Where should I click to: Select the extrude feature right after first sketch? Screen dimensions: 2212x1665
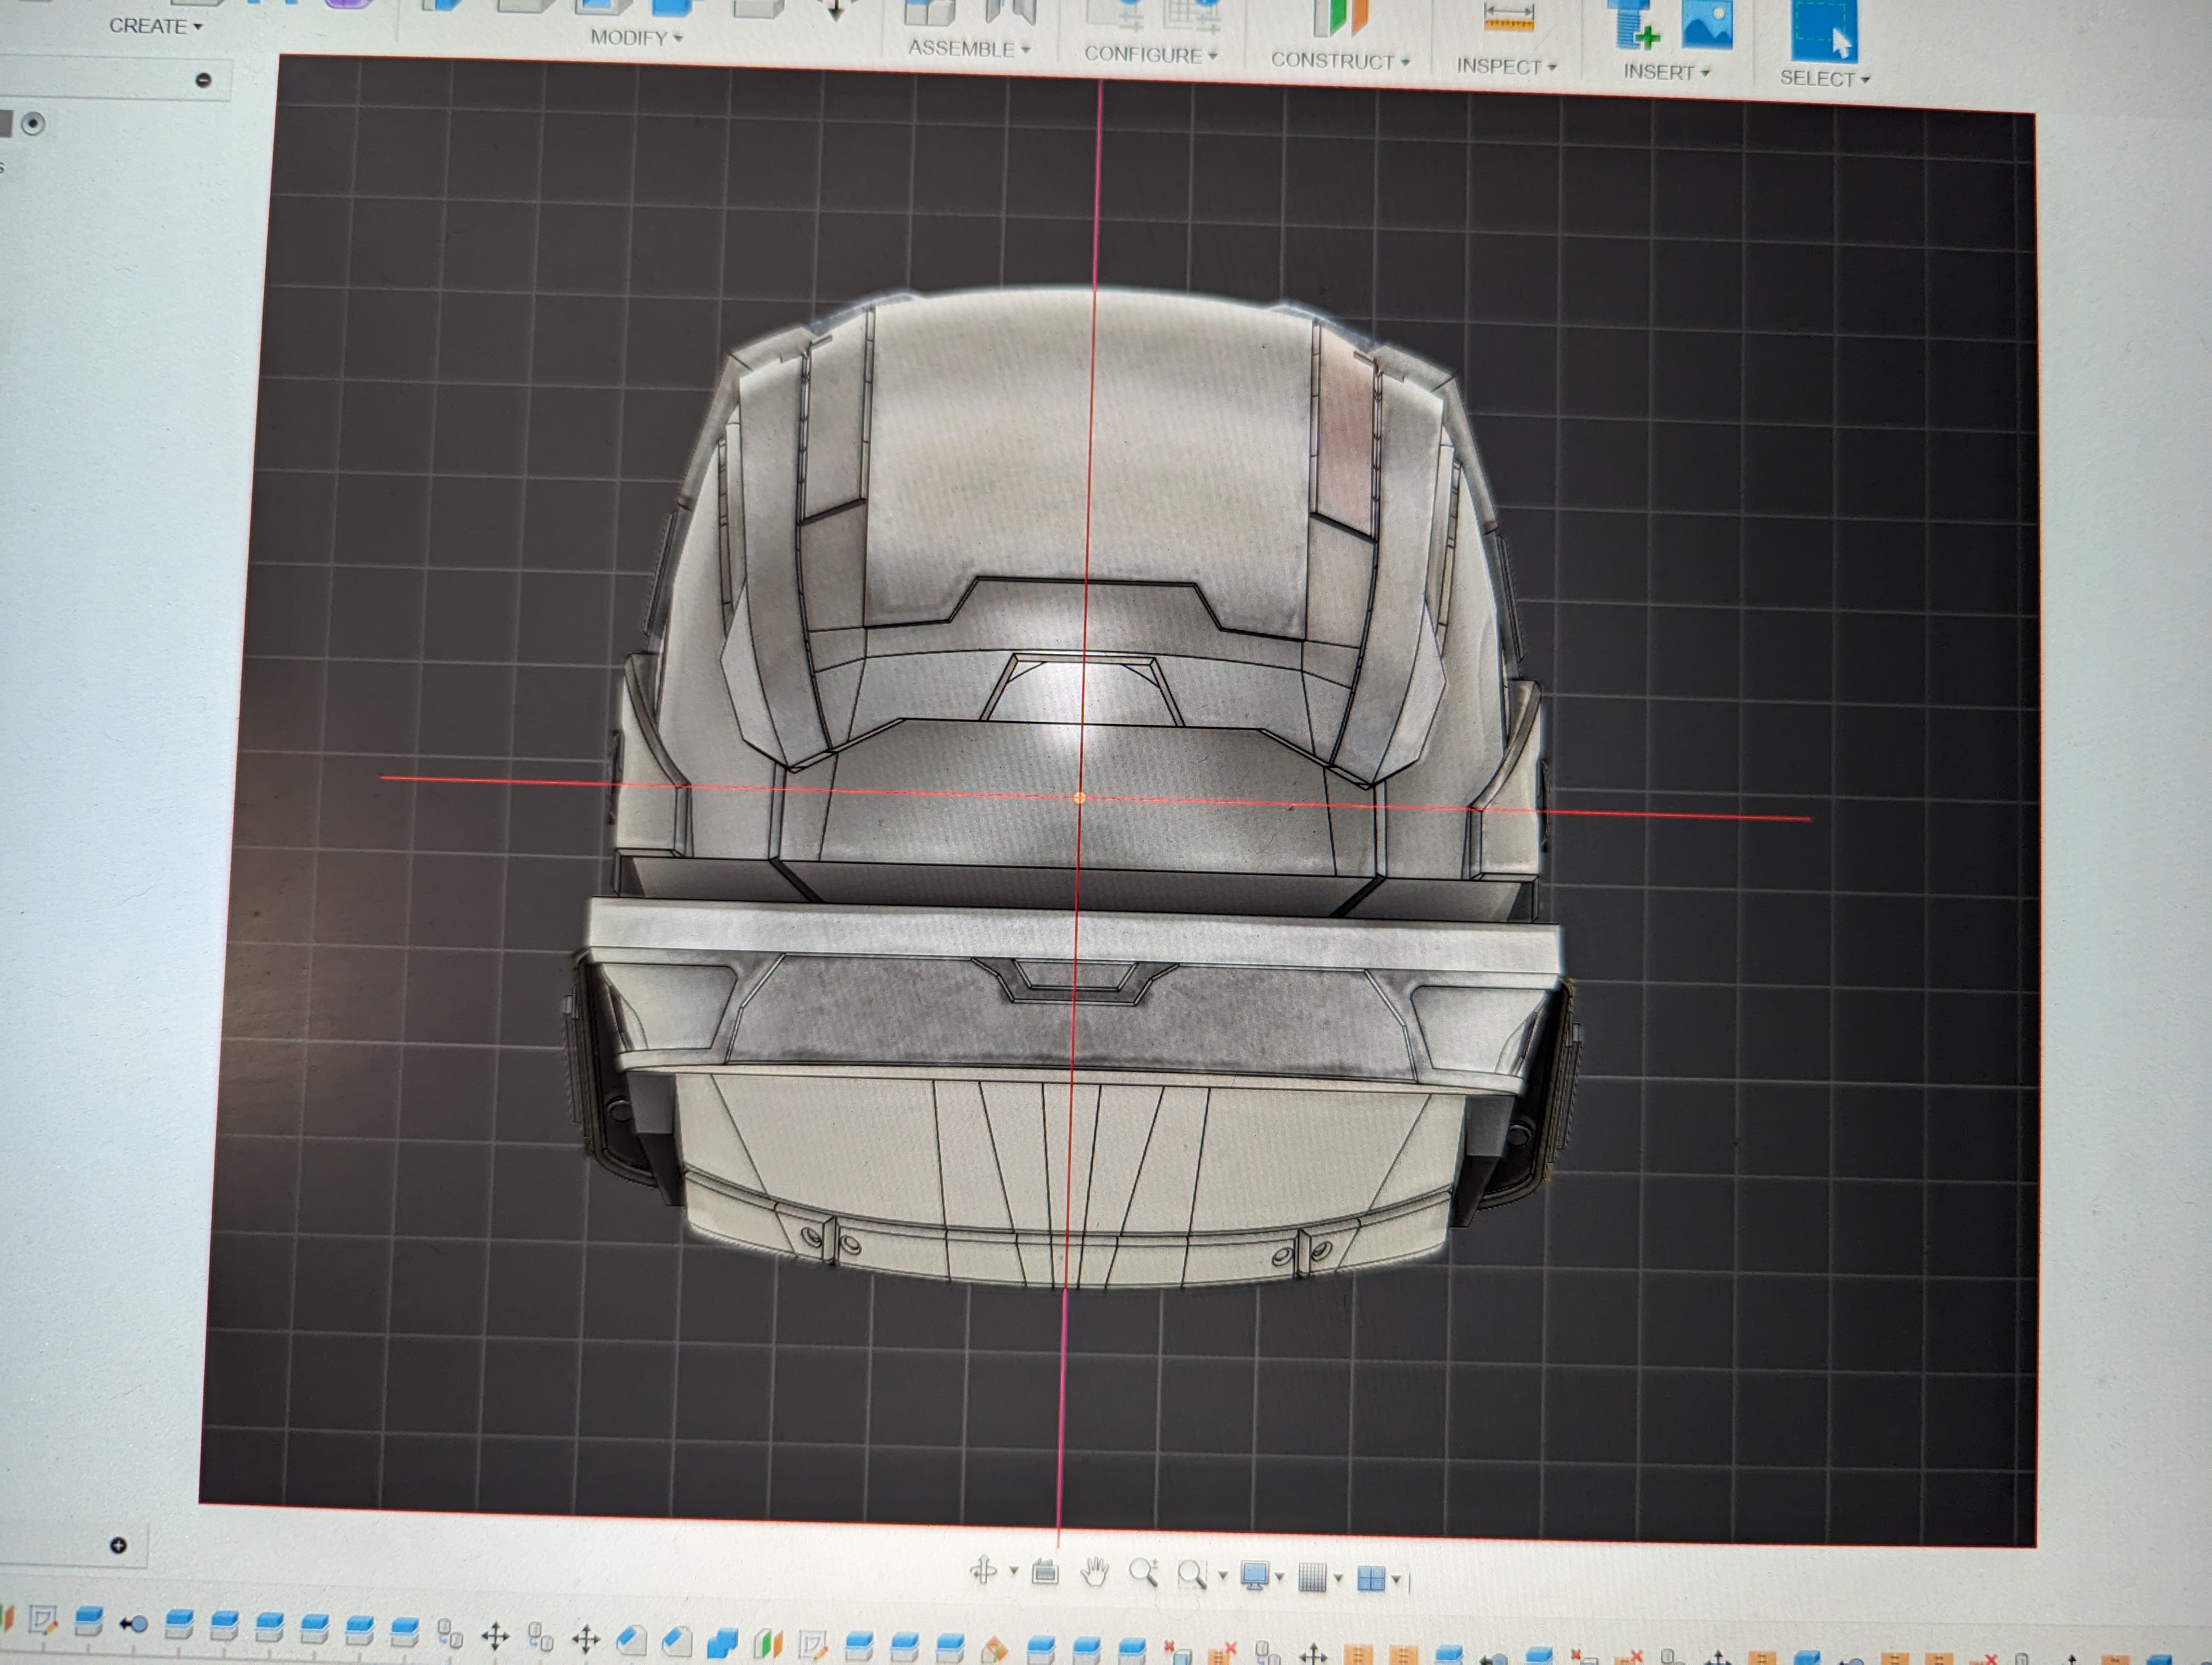(89, 1622)
